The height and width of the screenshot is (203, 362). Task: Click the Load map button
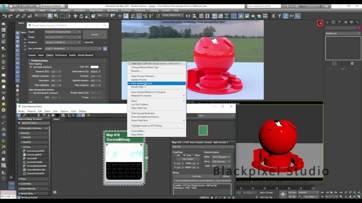click(196, 176)
